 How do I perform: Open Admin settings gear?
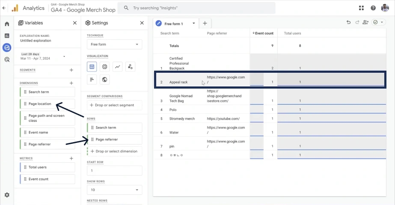coord(7,195)
